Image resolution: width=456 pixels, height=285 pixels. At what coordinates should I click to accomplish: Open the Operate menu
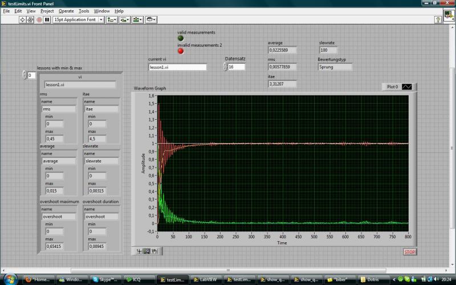(x=66, y=11)
